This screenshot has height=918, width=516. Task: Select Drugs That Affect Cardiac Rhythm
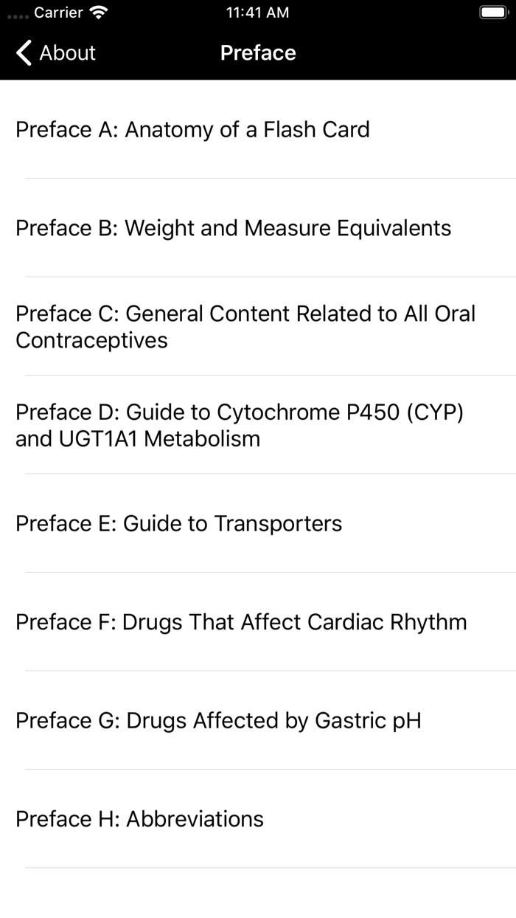[241, 622]
